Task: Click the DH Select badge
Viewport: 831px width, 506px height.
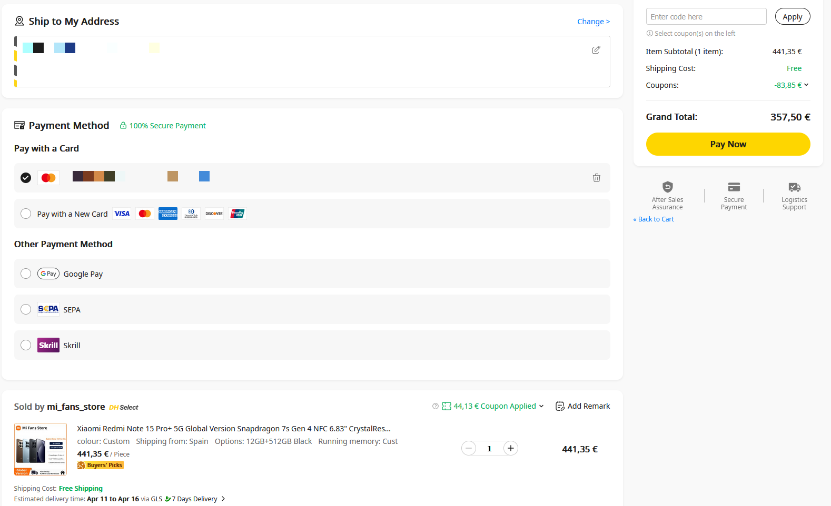Action: (x=124, y=407)
